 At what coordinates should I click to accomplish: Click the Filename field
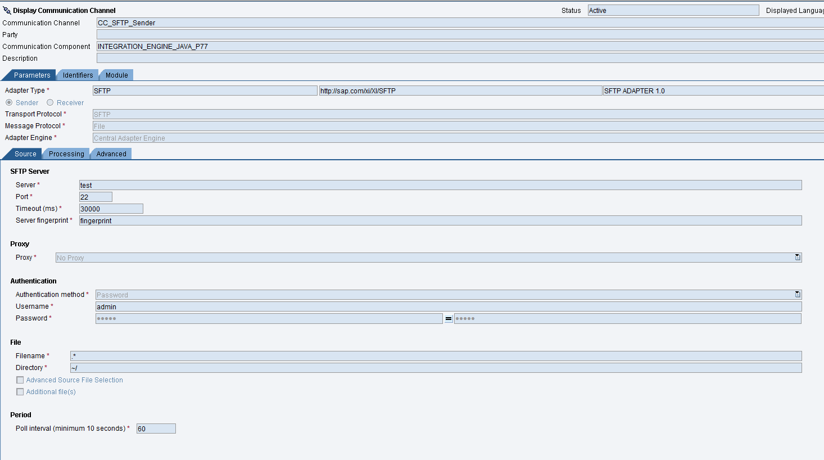tap(436, 356)
